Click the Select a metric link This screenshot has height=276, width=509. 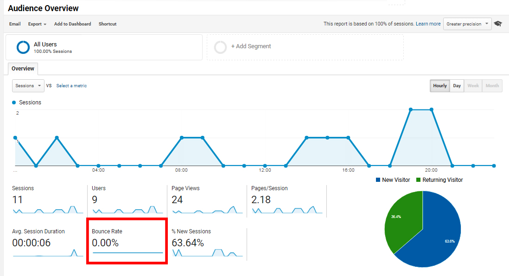71,86
